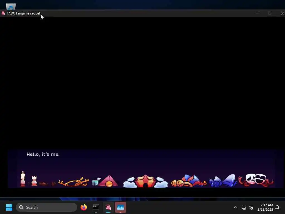Minimize the TADC Fangame sequel window
The width and height of the screenshot is (285, 214).
(x=257, y=13)
